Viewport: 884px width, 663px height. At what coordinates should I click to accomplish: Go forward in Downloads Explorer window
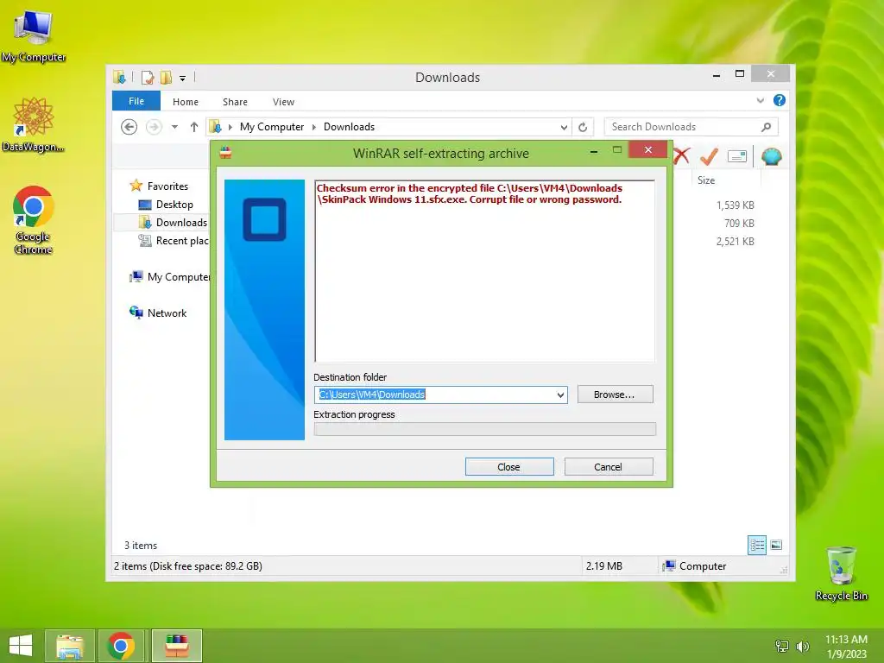tap(154, 127)
